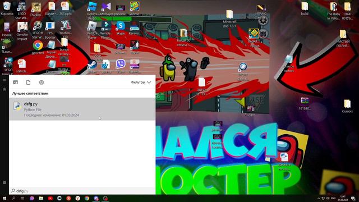Screen dimensions: 359x202
Task: Select the ПАК ЮТУБ... folder
Action: point(348,11)
